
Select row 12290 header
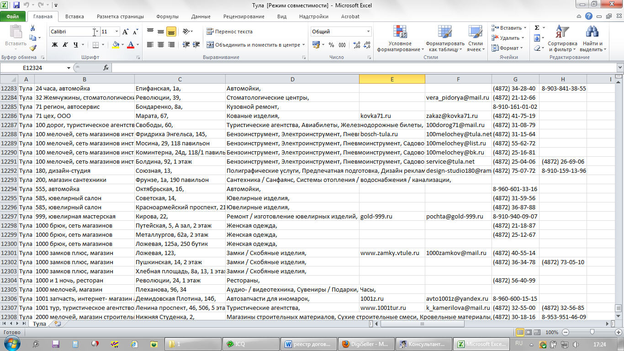9,152
